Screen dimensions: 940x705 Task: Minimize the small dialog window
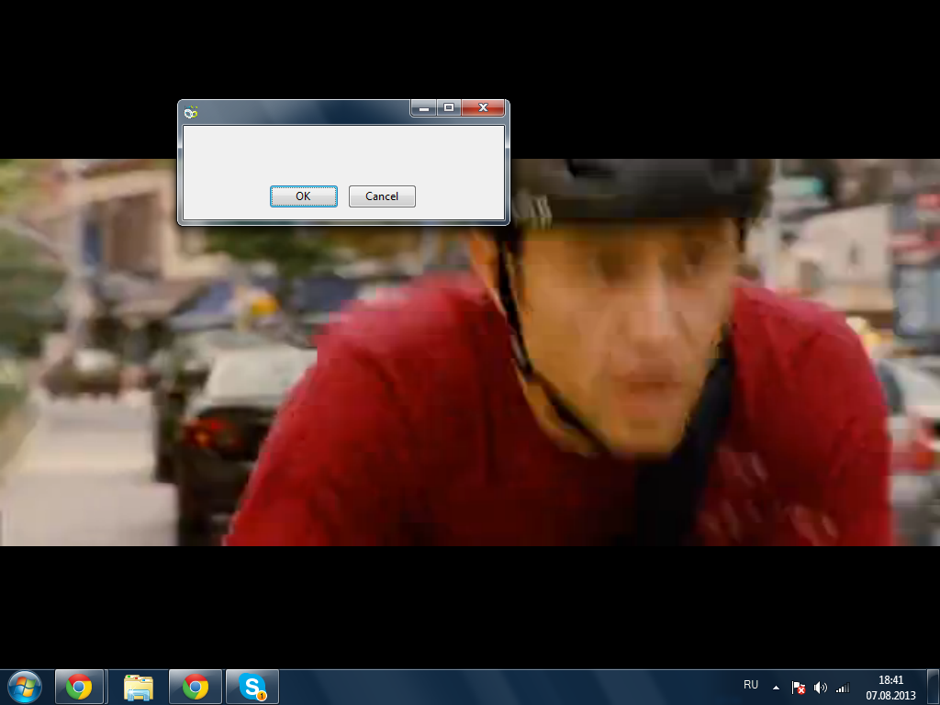click(424, 108)
